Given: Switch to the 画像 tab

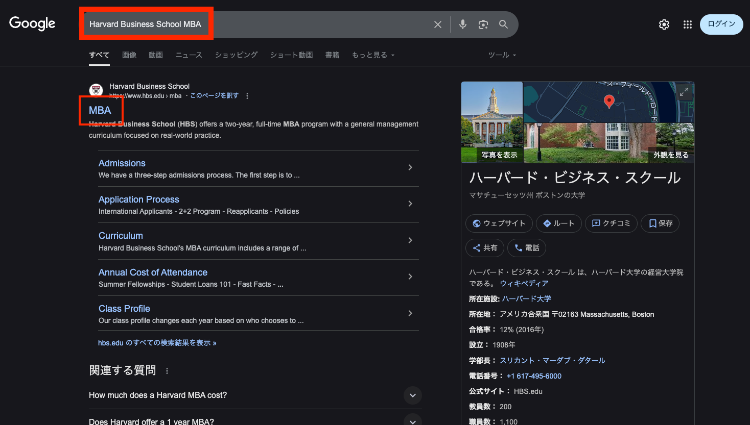Looking at the screenshot, I should tap(129, 55).
